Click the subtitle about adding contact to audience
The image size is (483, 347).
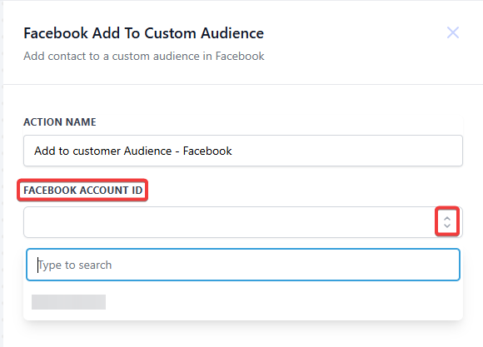tap(144, 56)
